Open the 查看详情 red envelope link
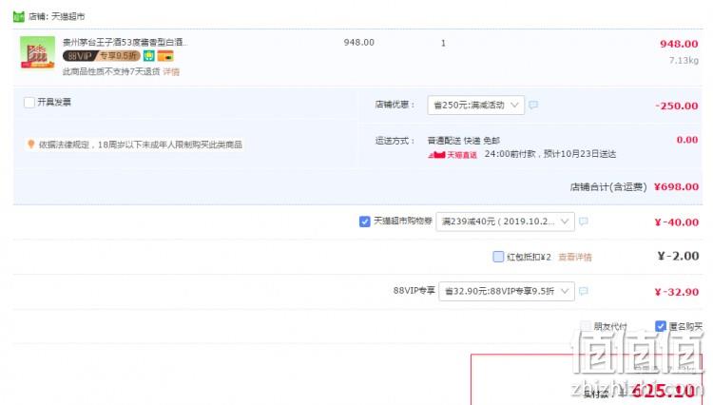713x405 pixels. point(575,258)
